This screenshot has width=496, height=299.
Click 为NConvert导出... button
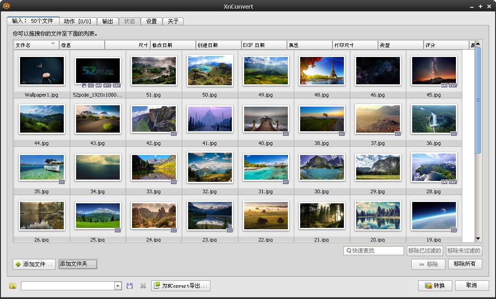tap(181, 286)
